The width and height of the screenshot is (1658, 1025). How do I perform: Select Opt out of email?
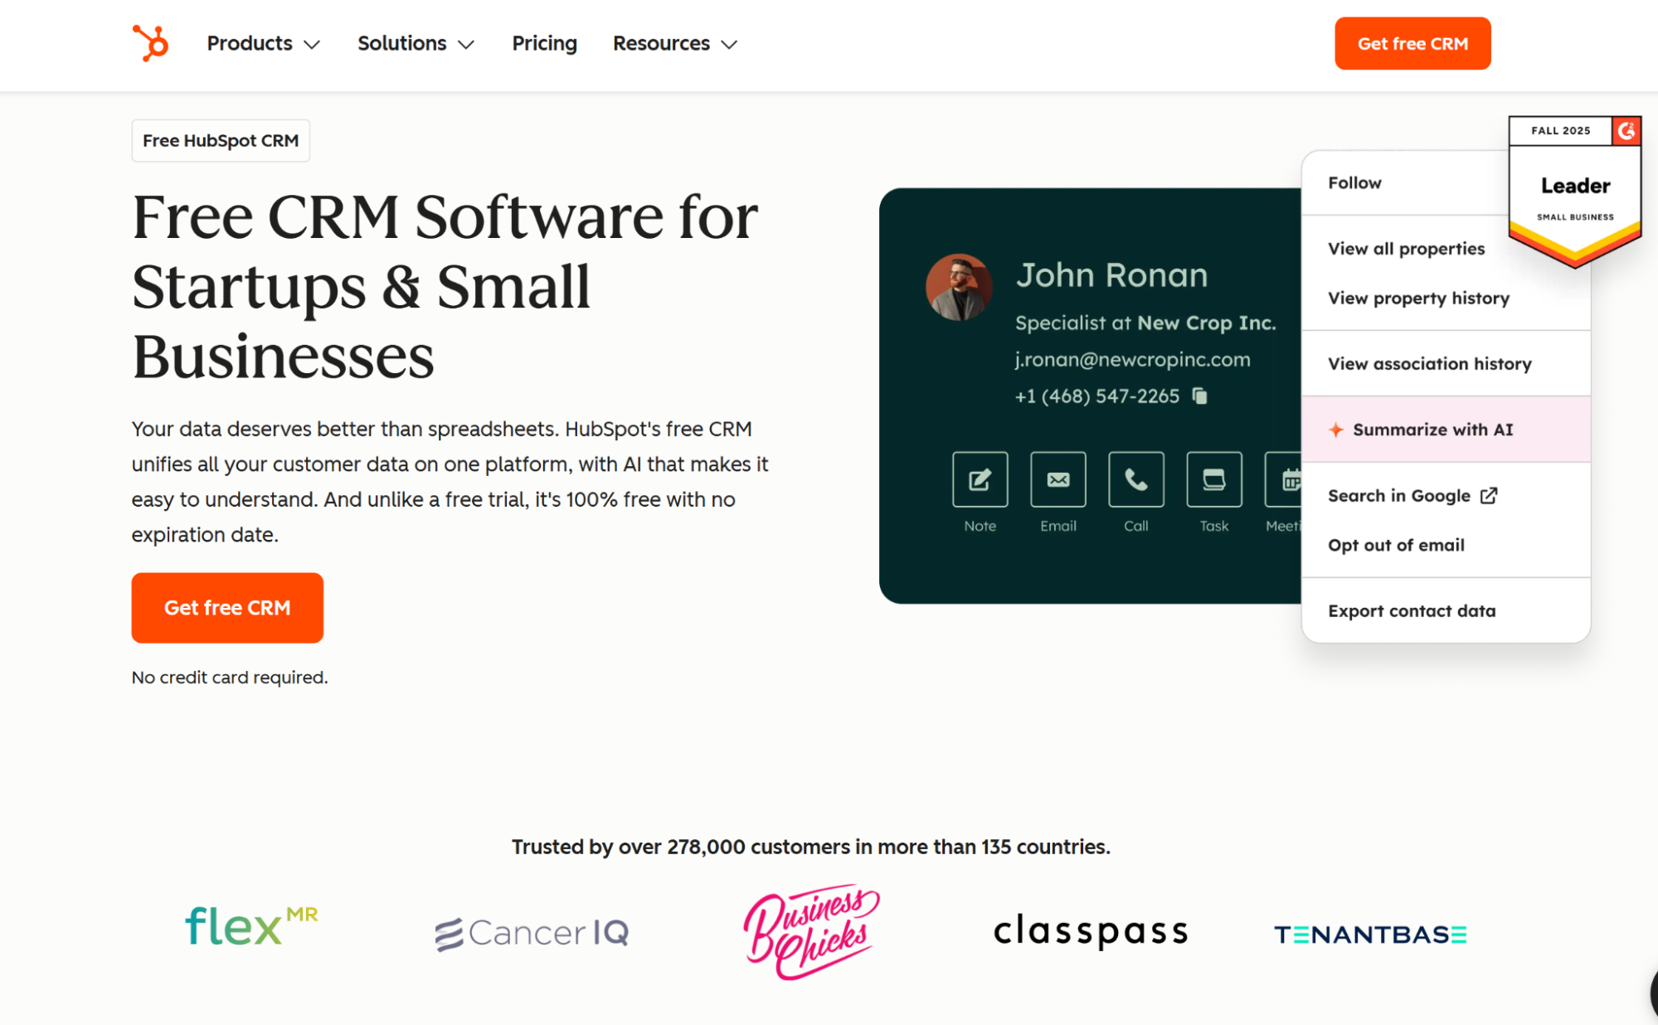tap(1396, 545)
